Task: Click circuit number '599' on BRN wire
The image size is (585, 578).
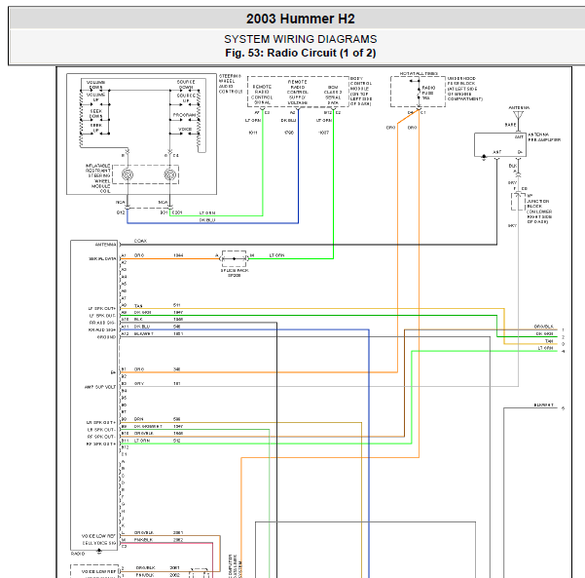Action: pyautogui.click(x=177, y=419)
